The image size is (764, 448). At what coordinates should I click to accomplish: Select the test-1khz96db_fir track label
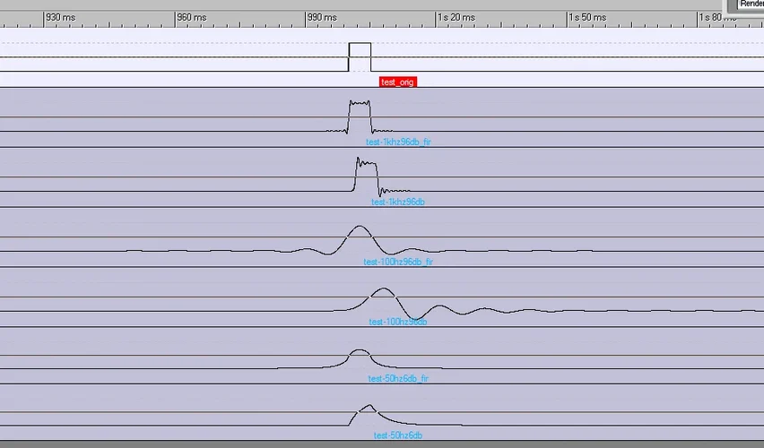point(398,142)
